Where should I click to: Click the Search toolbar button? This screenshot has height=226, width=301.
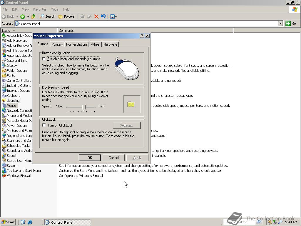click(x=47, y=16)
